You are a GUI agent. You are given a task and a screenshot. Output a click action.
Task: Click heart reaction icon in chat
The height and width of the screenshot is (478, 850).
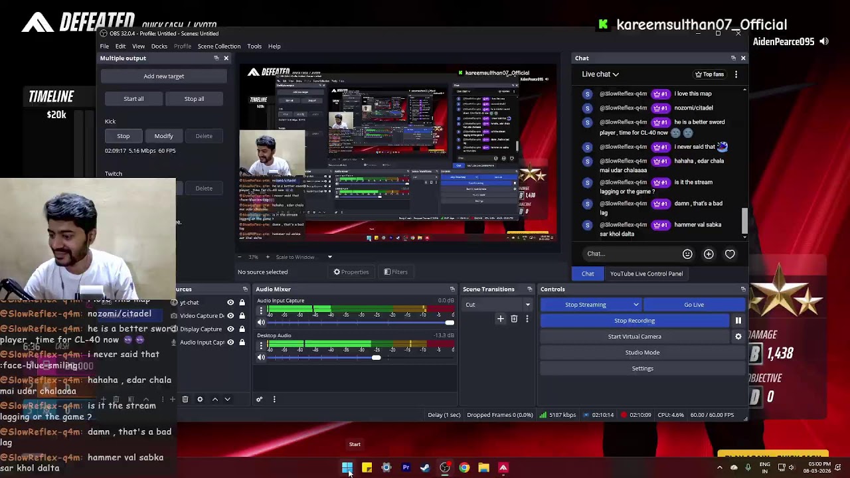(x=730, y=254)
